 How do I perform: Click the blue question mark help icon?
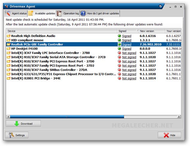tap(83, 13)
